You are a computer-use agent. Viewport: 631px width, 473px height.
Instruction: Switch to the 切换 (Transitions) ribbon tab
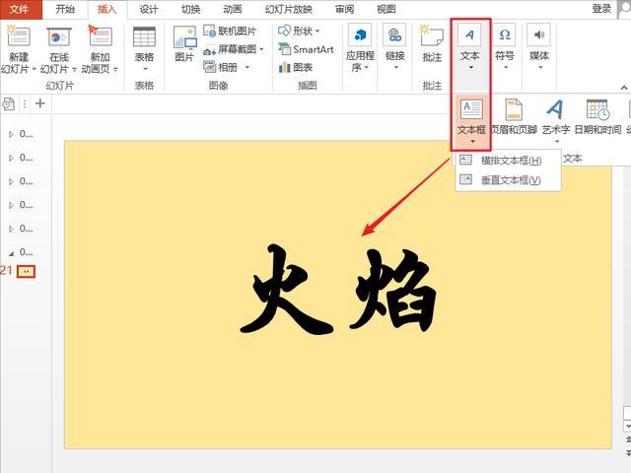(190, 9)
